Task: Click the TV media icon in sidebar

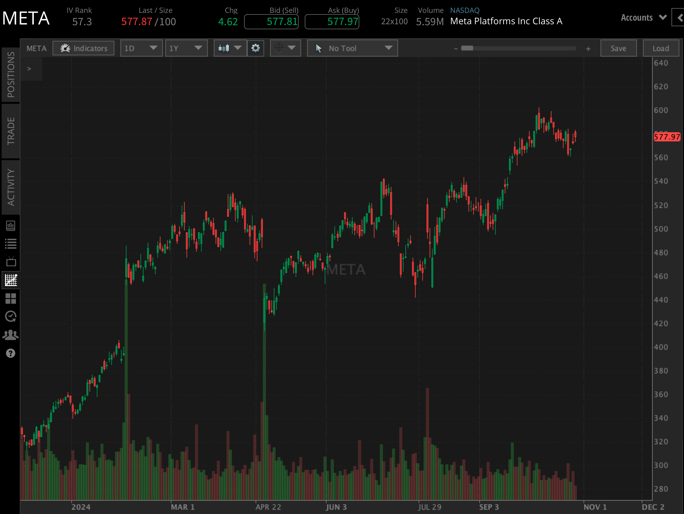Action: pos(11,261)
